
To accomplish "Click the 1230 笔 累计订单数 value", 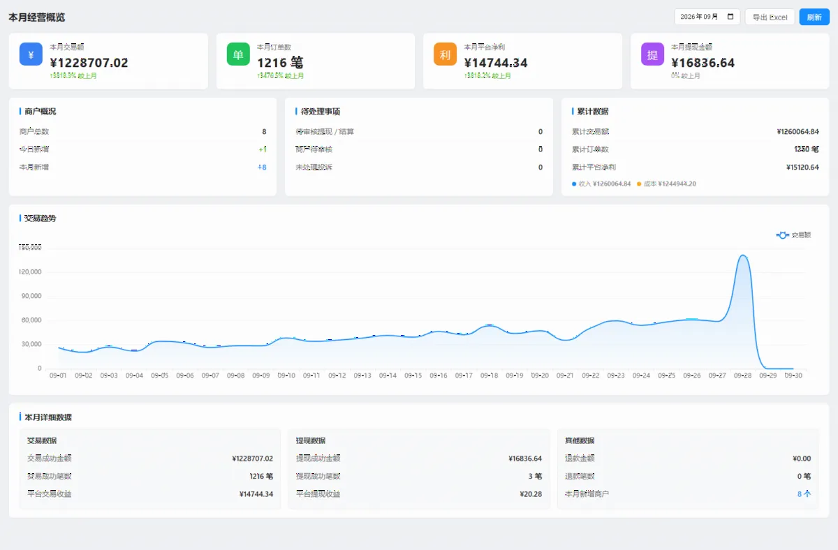I will pos(807,149).
